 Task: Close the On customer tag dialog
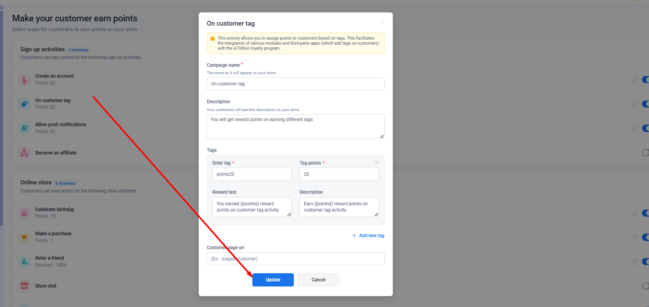point(382,23)
